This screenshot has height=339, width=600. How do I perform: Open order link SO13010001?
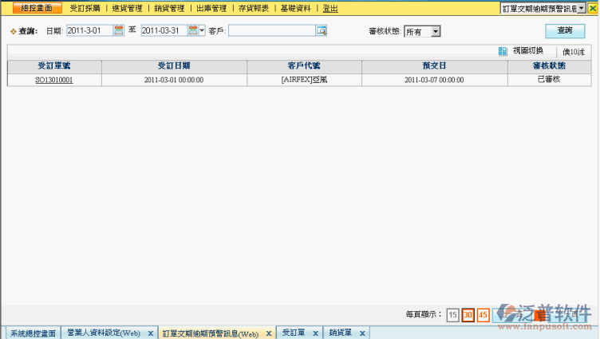click(x=54, y=80)
